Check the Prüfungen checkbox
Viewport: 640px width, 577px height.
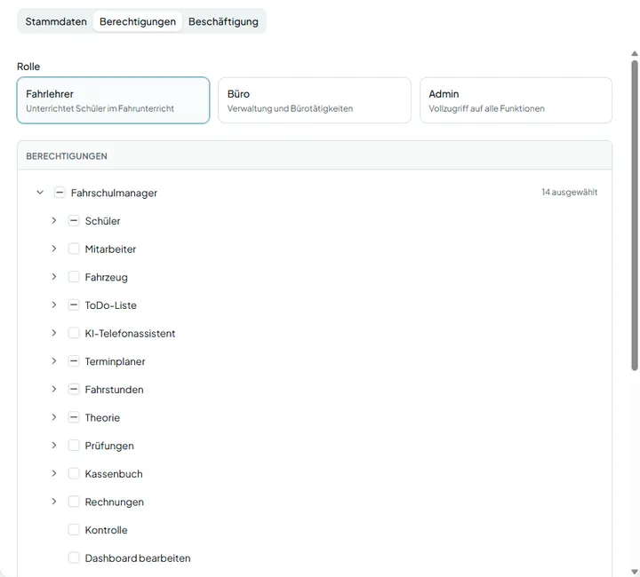(74, 446)
